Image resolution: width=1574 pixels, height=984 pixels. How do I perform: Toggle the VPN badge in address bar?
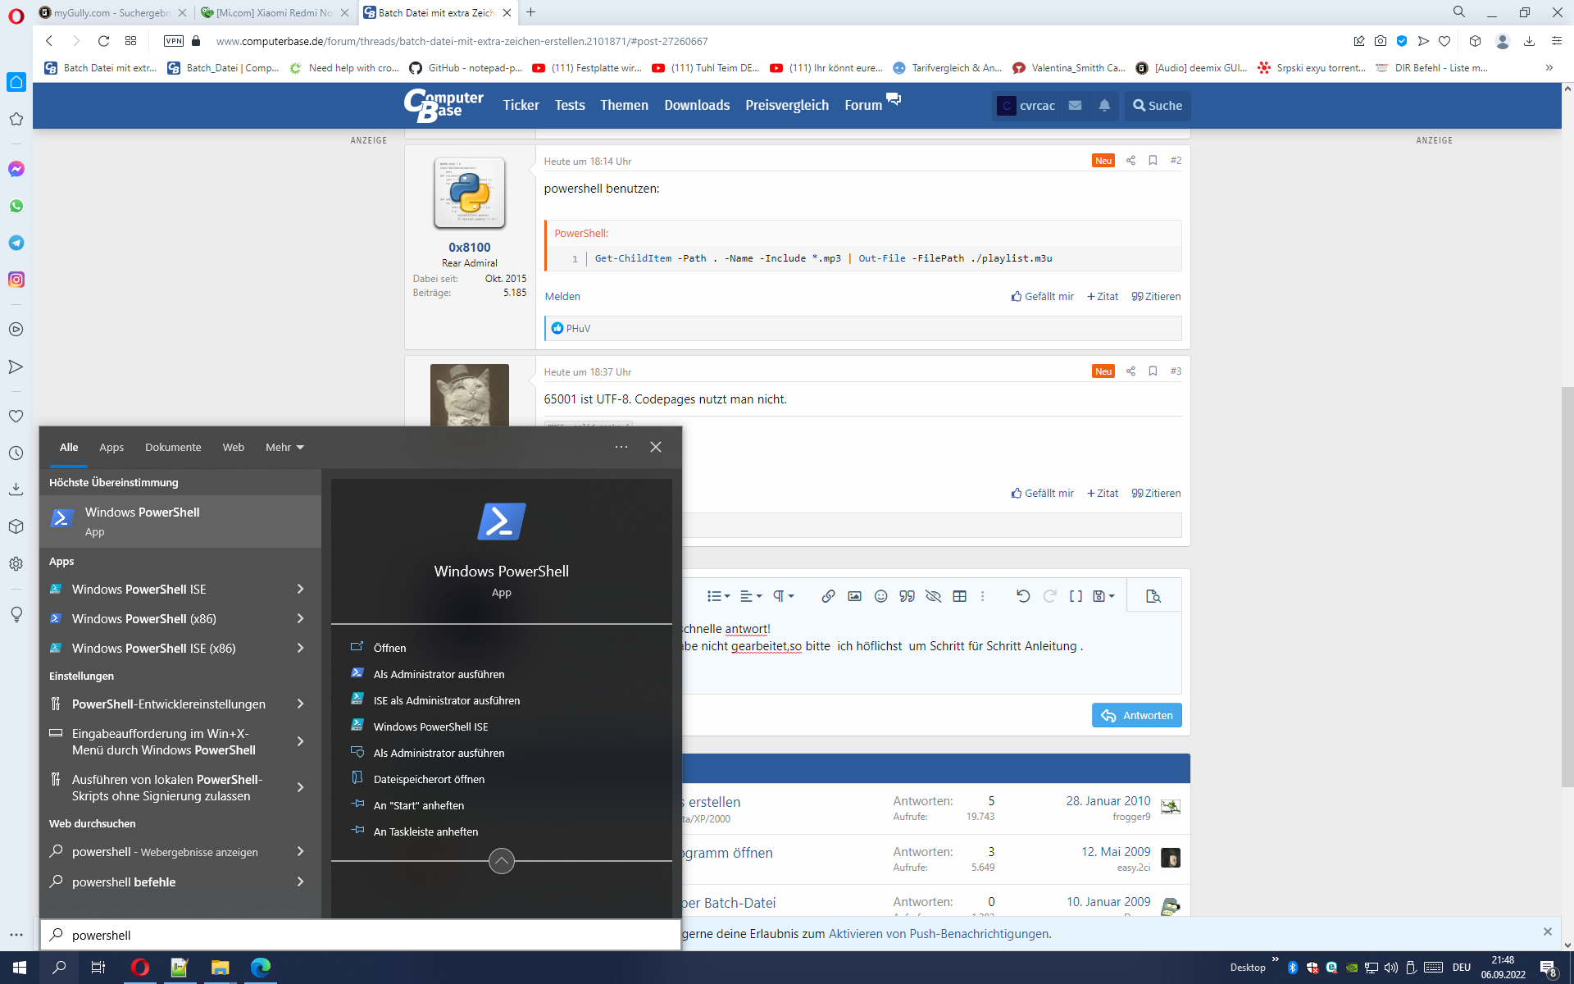(173, 41)
